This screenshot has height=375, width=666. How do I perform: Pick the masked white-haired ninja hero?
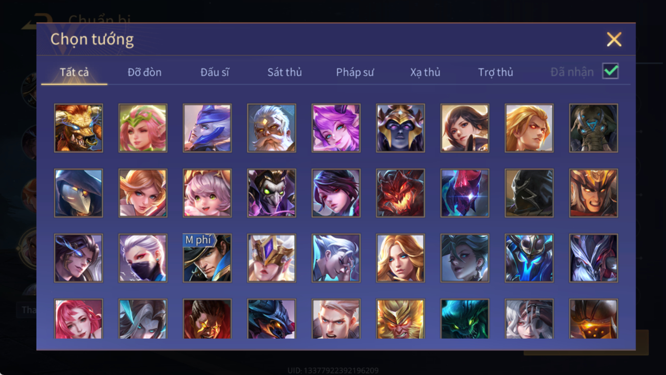[143, 258]
